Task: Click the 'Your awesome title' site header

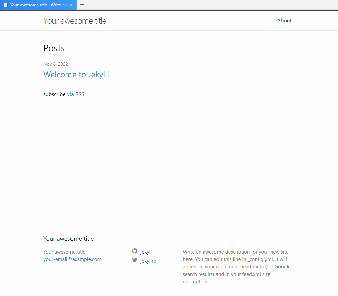Action: coord(75,20)
